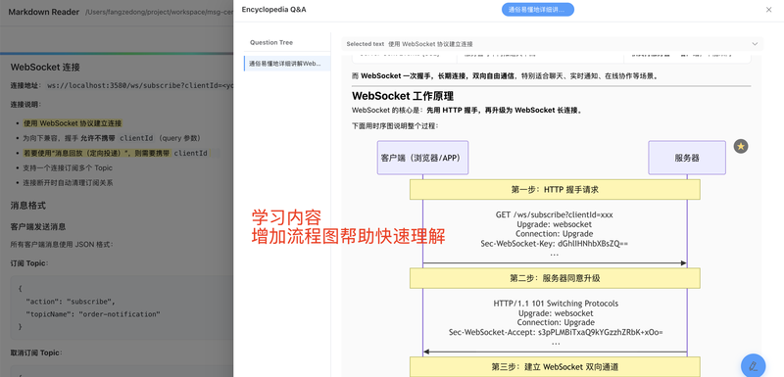Image resolution: width=784 pixels, height=377 pixels.
Task: Click the 订阅 Topic label
Action: (29, 263)
